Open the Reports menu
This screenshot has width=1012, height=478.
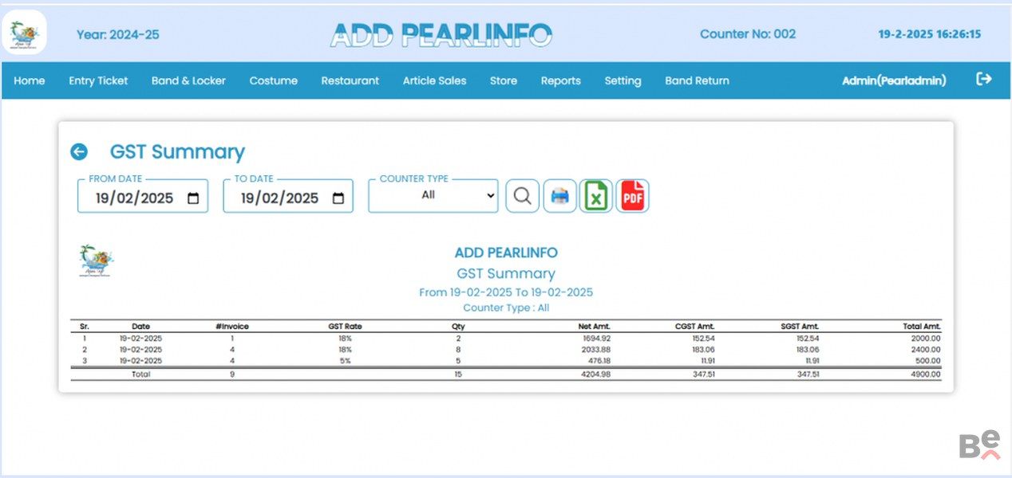(560, 80)
